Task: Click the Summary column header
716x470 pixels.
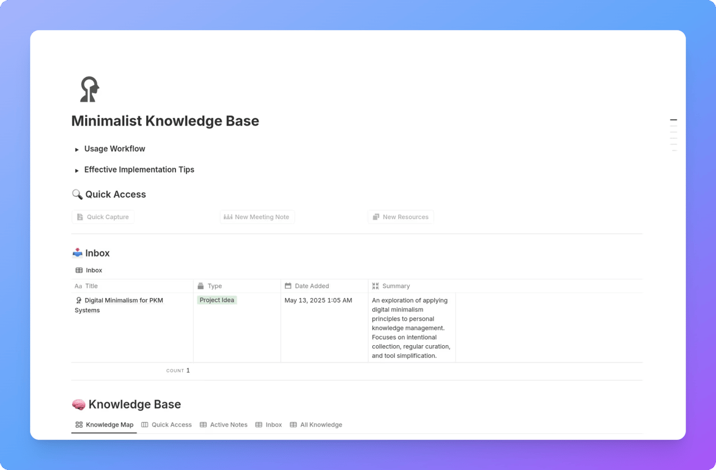Action: point(412,286)
